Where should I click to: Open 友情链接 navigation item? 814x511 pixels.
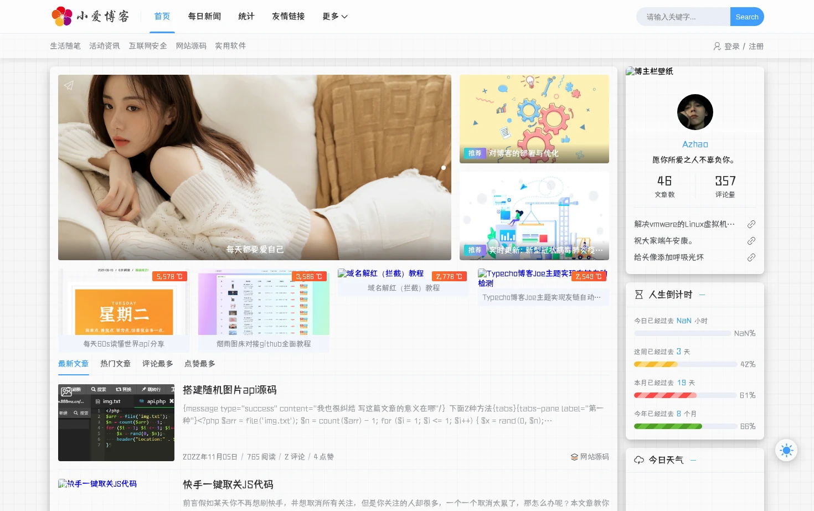pos(288,17)
